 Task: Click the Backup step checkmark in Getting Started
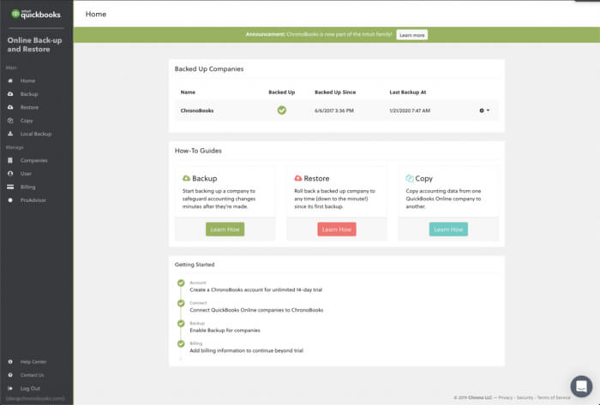[181, 324]
